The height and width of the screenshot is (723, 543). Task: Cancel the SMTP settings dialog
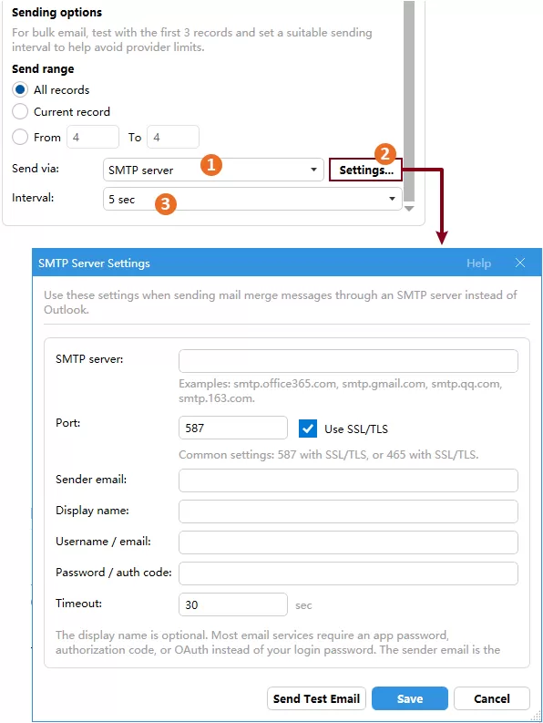click(x=492, y=698)
